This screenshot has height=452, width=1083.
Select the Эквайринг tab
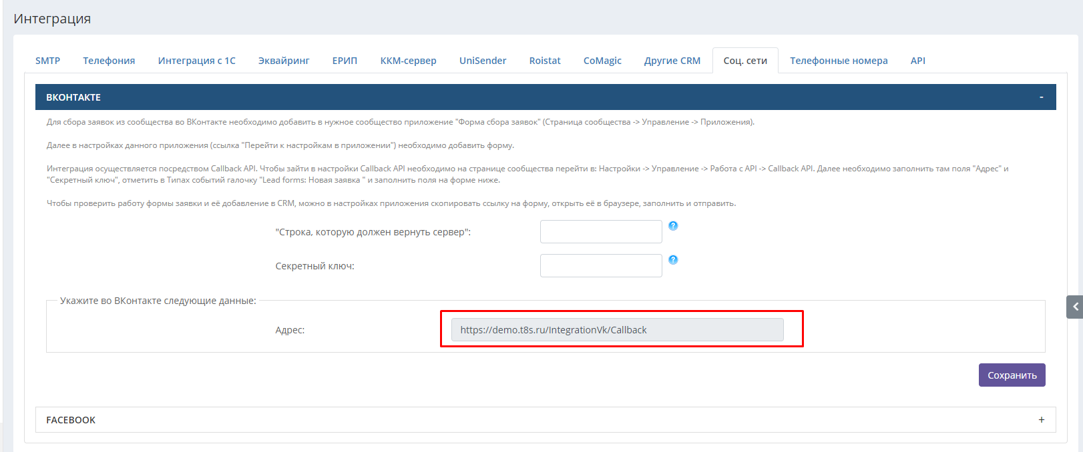coord(284,61)
